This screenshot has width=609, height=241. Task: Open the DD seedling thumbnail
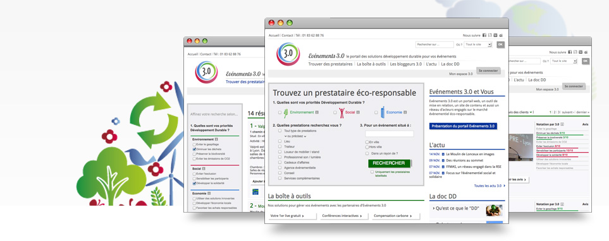494,210
